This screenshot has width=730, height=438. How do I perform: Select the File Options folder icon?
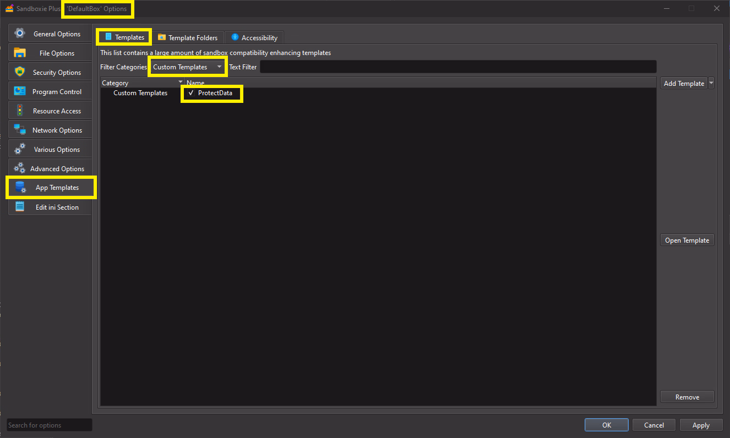pos(20,53)
